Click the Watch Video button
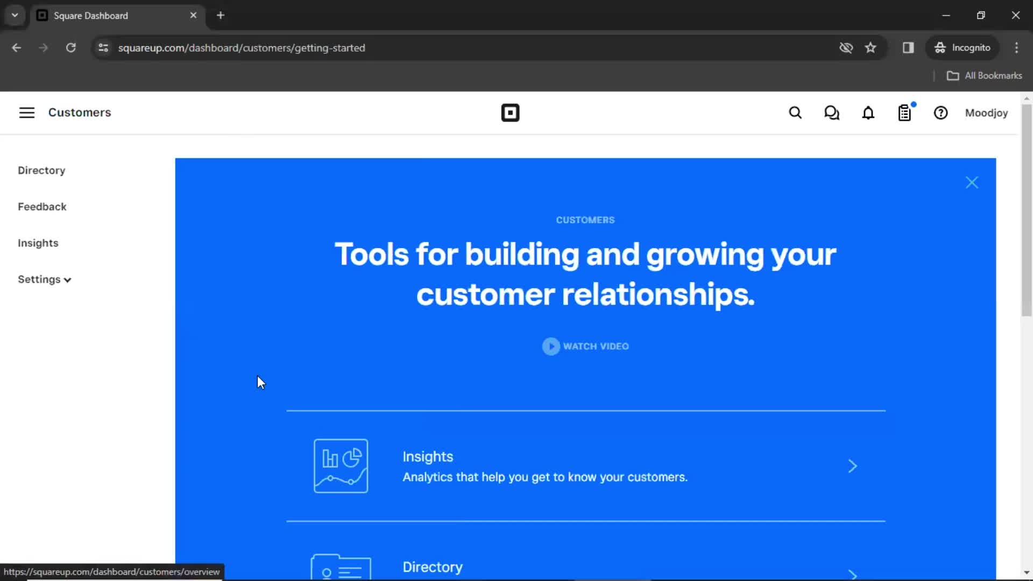 (x=585, y=346)
